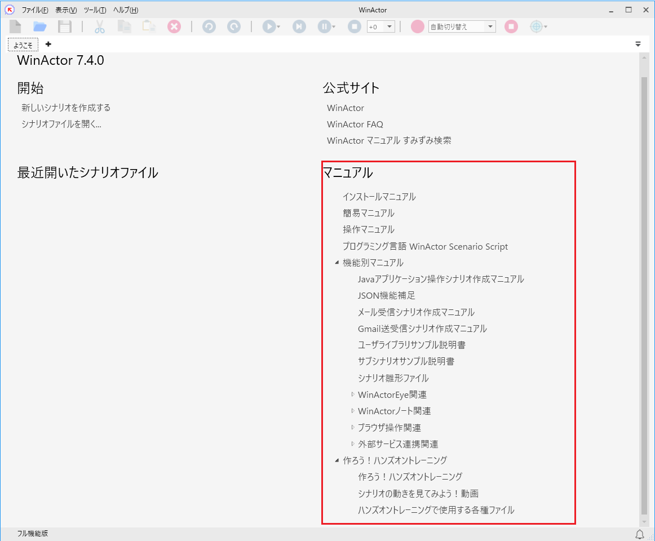Image resolution: width=655 pixels, height=541 pixels.
Task: Click the cut scissors icon
Action: pos(99,26)
